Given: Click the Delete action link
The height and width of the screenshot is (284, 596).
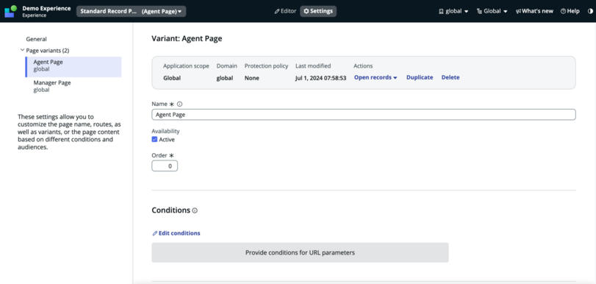Looking at the screenshot, I should [x=450, y=77].
